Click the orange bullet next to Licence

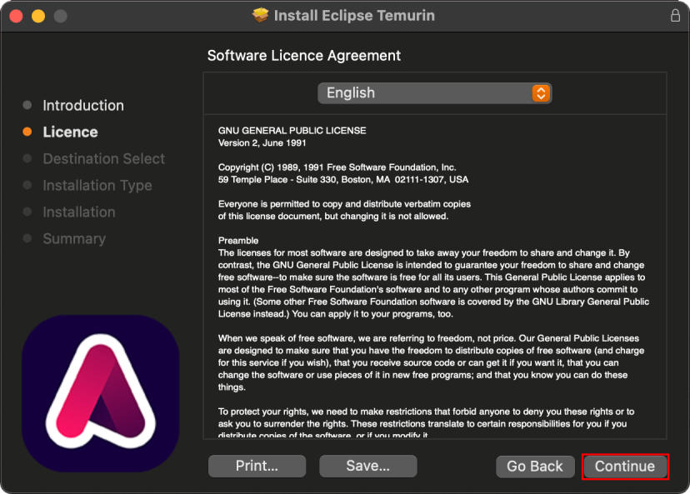pyautogui.click(x=27, y=132)
